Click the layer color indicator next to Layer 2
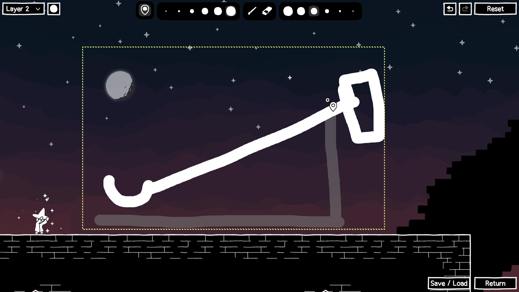The height and width of the screenshot is (292, 519). 54,9
